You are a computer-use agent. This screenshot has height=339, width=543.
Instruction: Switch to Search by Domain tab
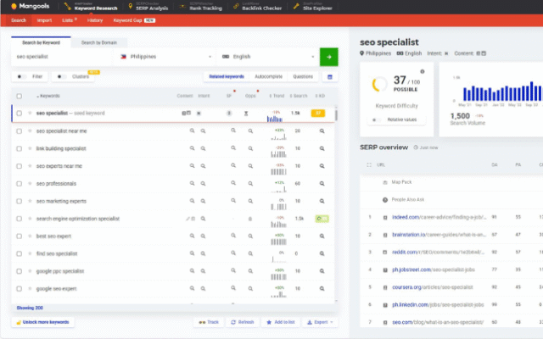[x=99, y=42]
